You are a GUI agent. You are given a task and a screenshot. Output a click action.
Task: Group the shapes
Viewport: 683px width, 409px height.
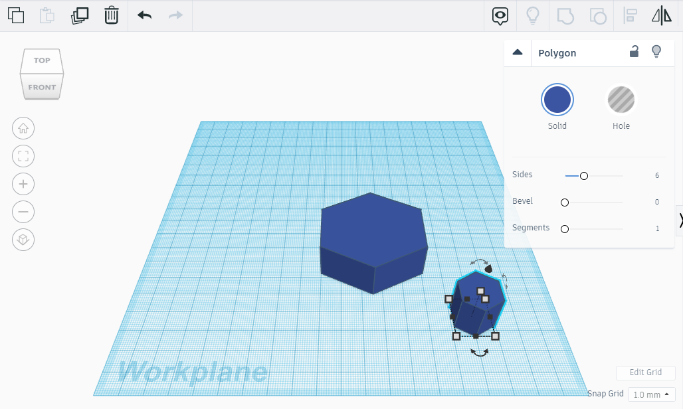click(x=565, y=15)
